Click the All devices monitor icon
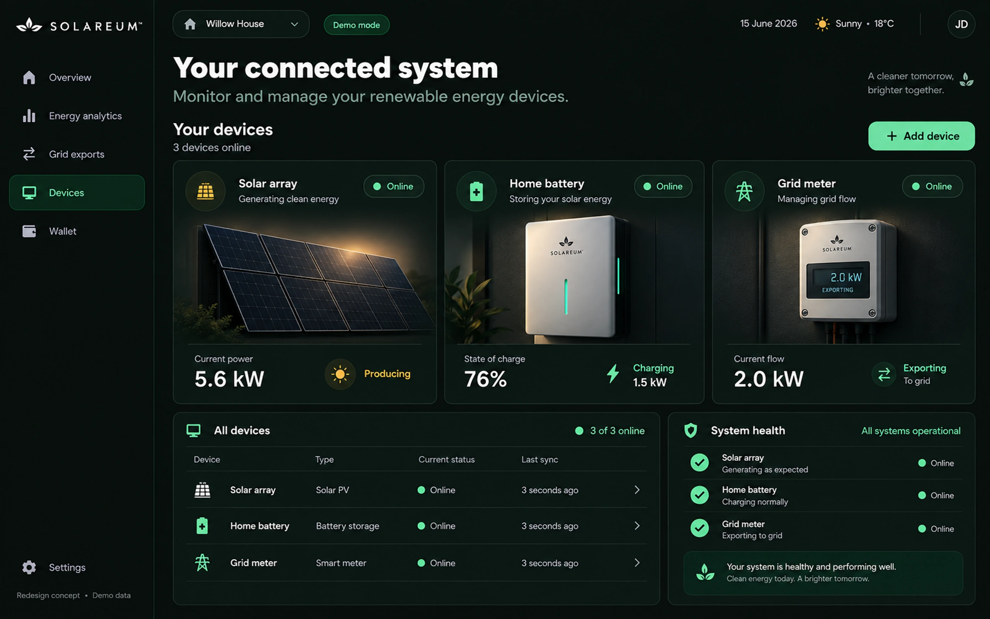The image size is (990, 619). coord(193,431)
